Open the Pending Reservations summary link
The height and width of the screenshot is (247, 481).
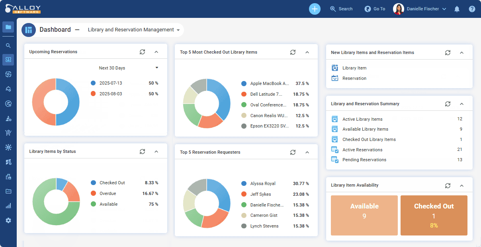[x=364, y=160]
